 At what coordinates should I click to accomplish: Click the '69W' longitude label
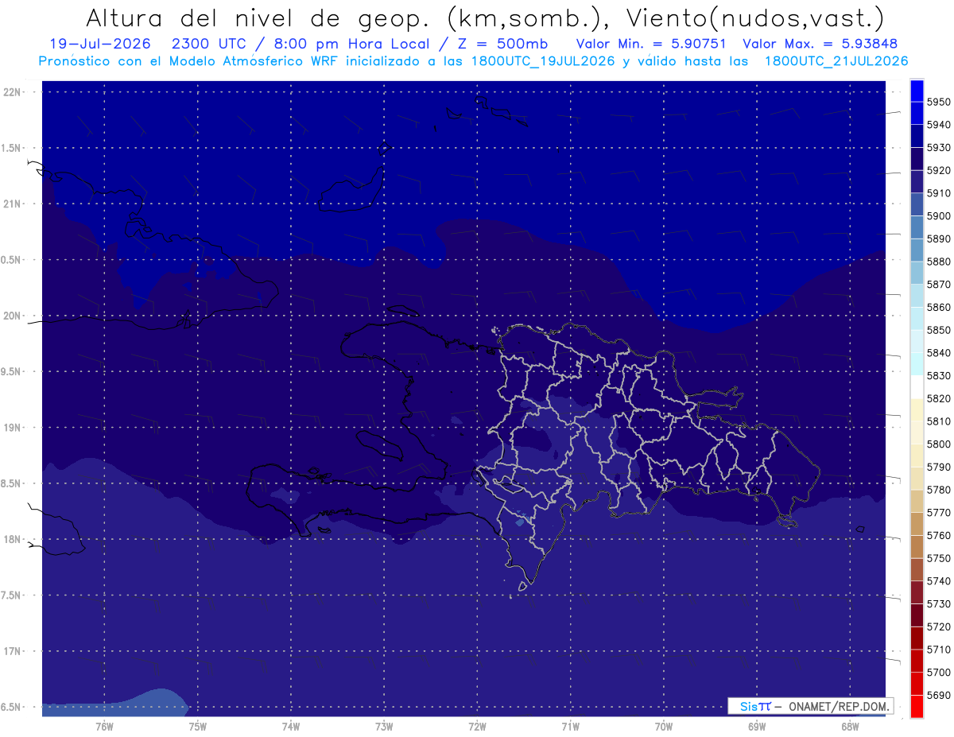pos(757,726)
